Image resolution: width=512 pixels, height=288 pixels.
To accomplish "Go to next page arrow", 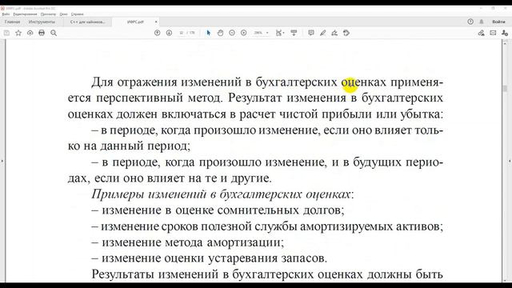I will coord(169,33).
